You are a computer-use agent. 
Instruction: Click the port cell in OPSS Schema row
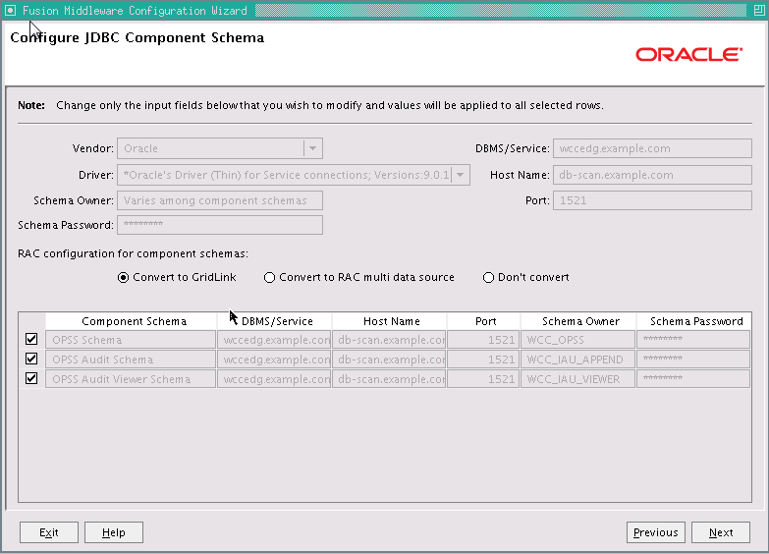(483, 340)
